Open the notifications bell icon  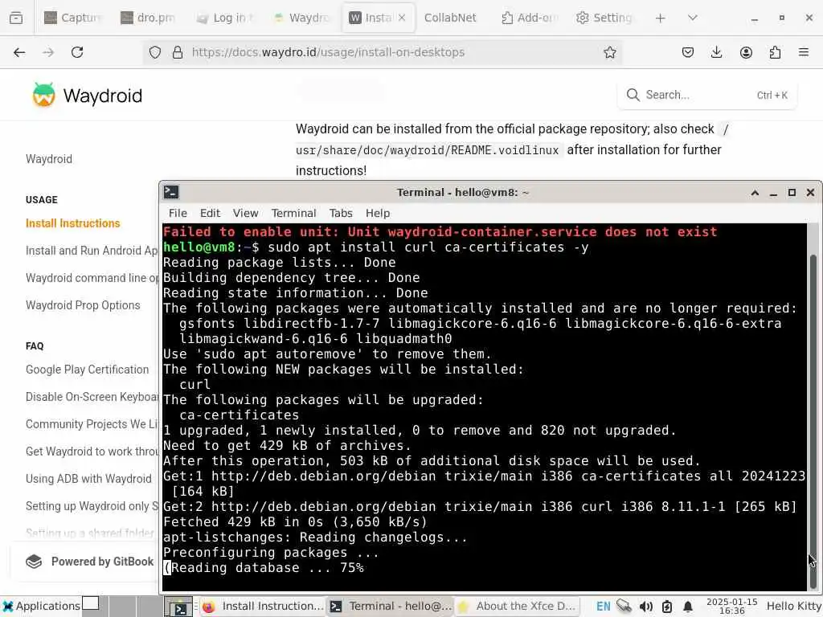tap(688, 607)
